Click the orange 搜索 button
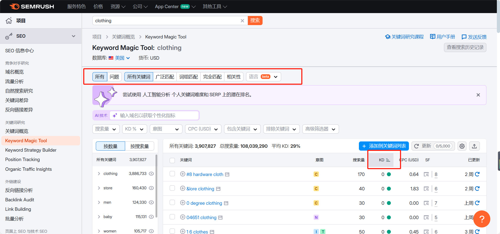This screenshot has height=234, width=500. coord(255,20)
